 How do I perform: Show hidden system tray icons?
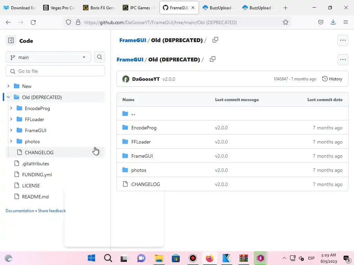tap(284, 258)
